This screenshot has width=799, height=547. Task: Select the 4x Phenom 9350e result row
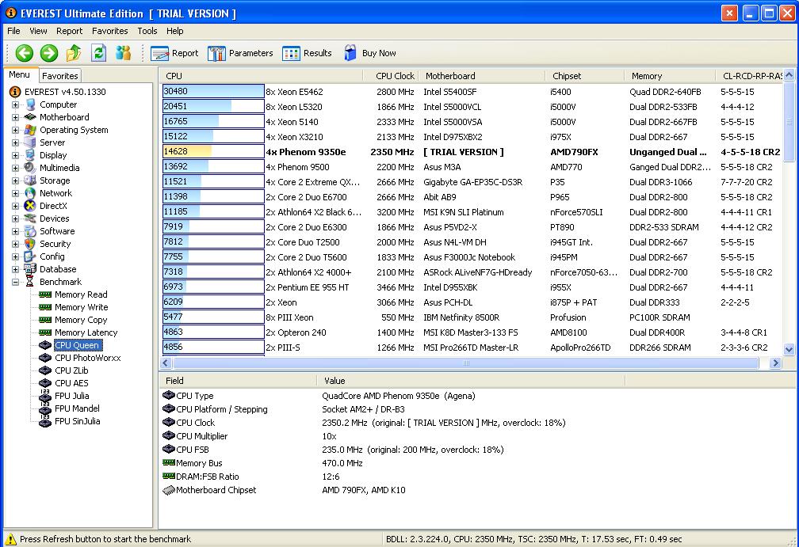click(x=472, y=152)
